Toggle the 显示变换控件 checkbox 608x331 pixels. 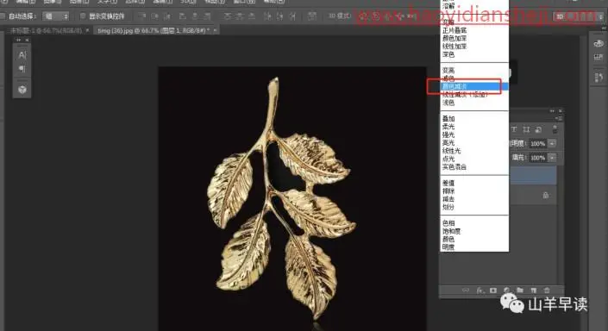[x=82, y=16]
